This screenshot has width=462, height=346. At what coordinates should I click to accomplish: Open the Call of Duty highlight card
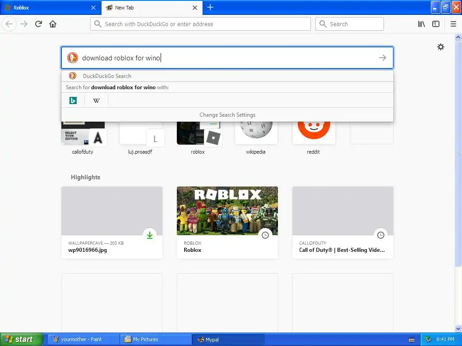(343, 223)
